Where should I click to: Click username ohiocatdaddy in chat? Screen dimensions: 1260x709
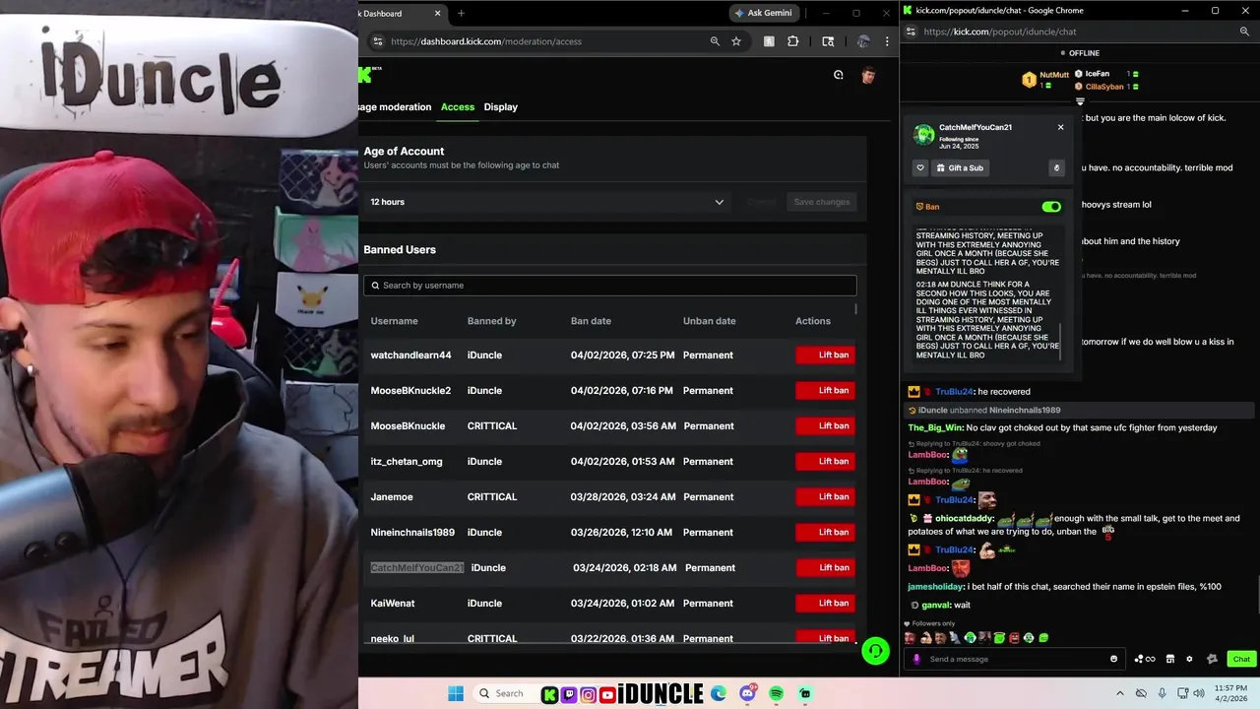tap(964, 518)
